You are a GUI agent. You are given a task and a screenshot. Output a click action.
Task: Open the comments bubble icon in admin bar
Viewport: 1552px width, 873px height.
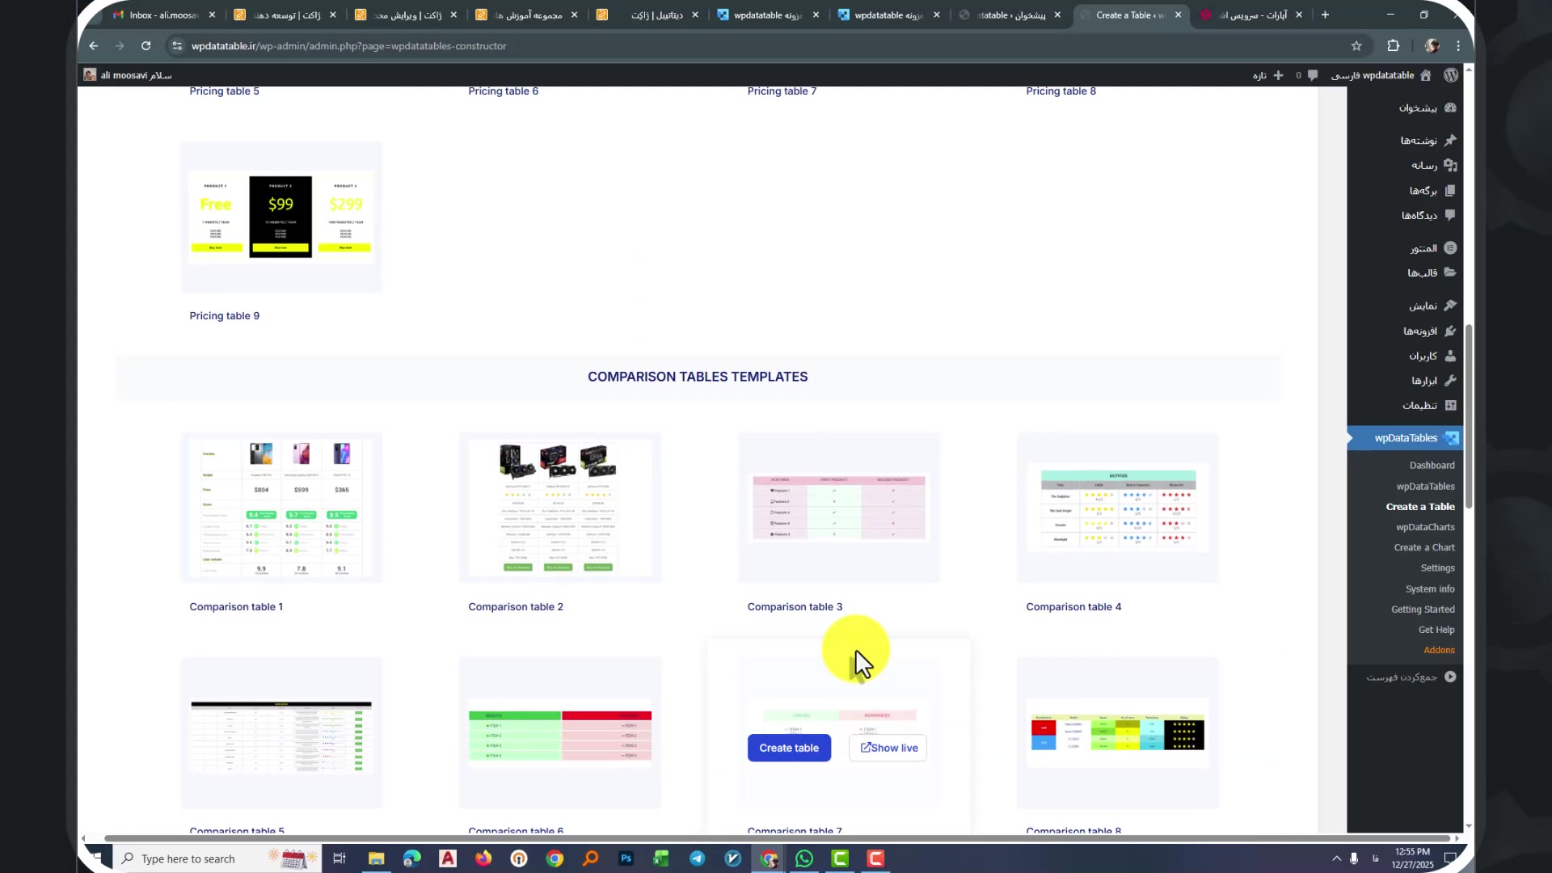coord(1313,75)
